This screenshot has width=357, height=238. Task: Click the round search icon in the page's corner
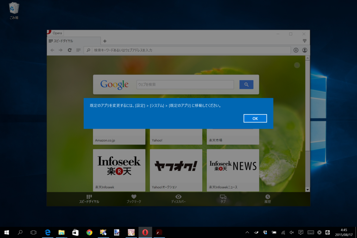[x=297, y=65]
